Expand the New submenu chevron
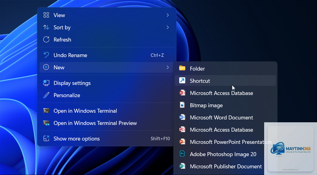 coord(168,67)
